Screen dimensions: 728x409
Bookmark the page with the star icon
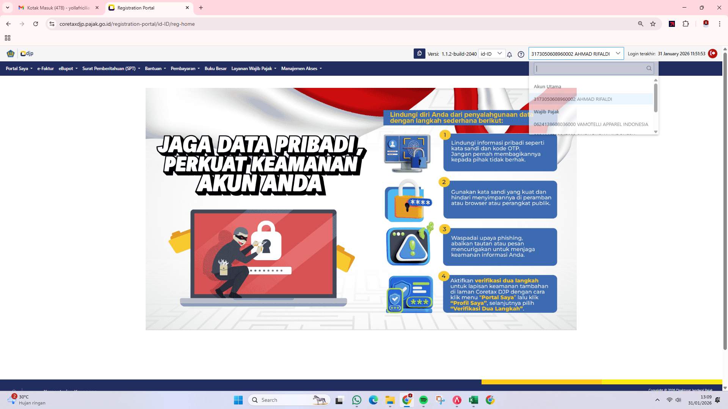click(653, 24)
